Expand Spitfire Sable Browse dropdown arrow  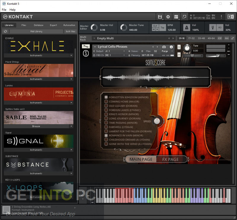coord(71,126)
